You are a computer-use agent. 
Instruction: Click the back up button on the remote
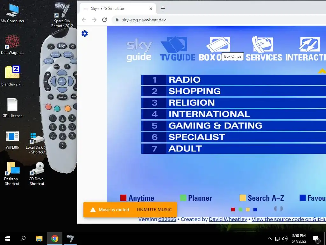click(62, 97)
